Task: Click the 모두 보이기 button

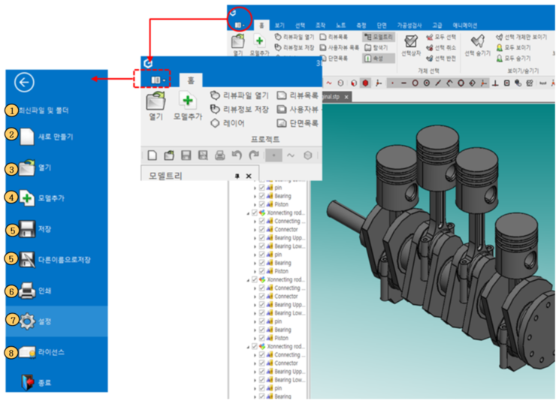Action: pos(513,47)
